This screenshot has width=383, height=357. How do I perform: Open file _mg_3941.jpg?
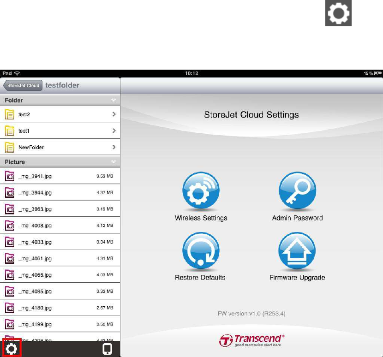[x=60, y=176]
